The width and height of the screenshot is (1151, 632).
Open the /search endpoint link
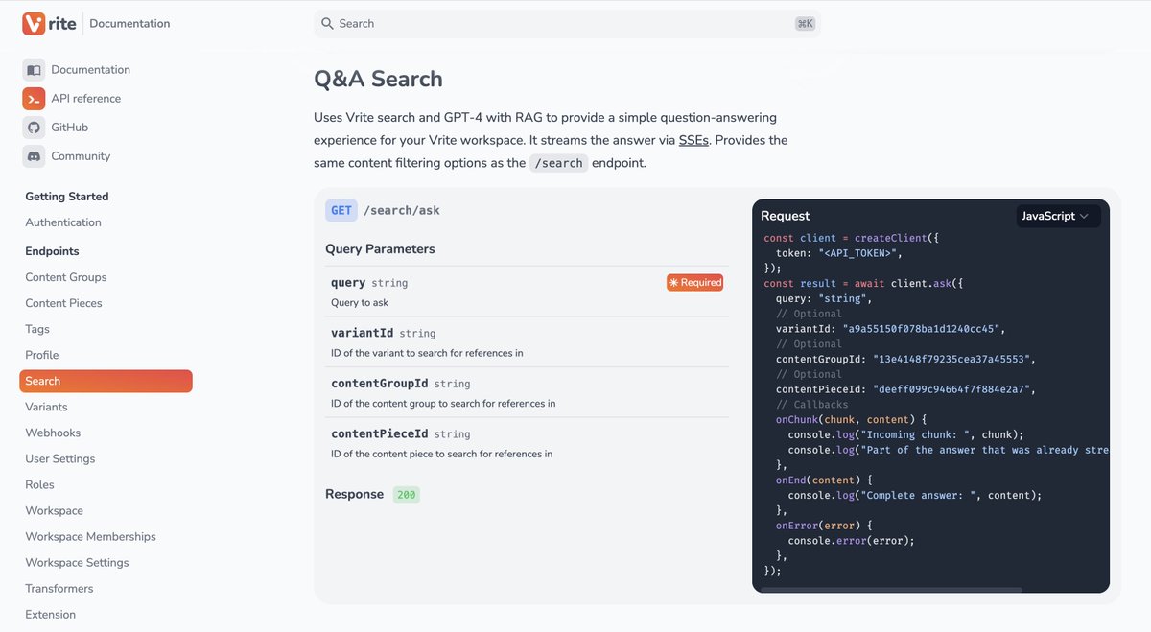(x=559, y=163)
